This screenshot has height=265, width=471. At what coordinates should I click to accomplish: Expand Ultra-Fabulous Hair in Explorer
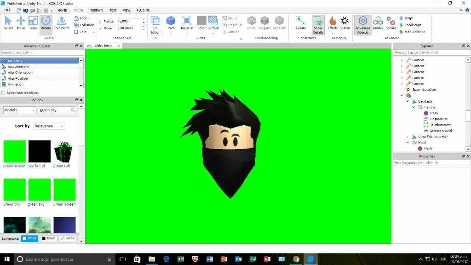408,137
